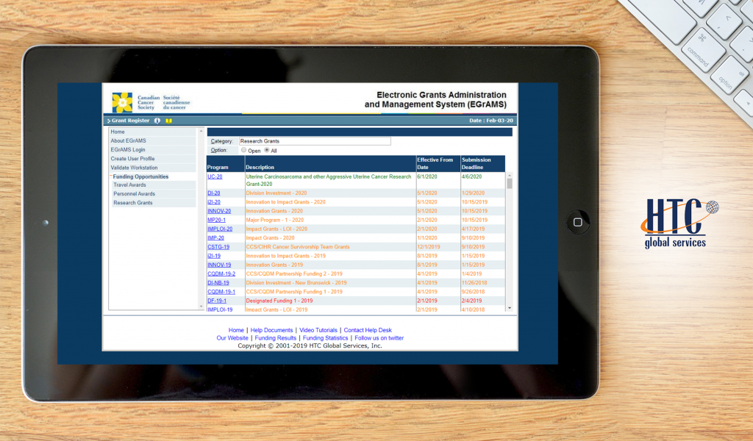This screenshot has width=753, height=441.
Task: Click Follow us on twitter
Action: pos(379,337)
